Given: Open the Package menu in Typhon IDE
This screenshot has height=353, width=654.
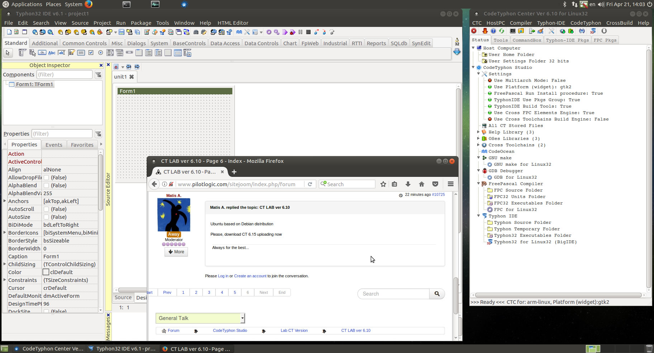Looking at the screenshot, I should 141,23.
